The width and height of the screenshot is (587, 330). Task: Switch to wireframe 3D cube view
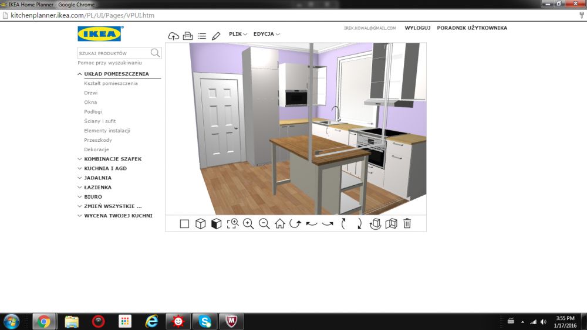click(201, 223)
